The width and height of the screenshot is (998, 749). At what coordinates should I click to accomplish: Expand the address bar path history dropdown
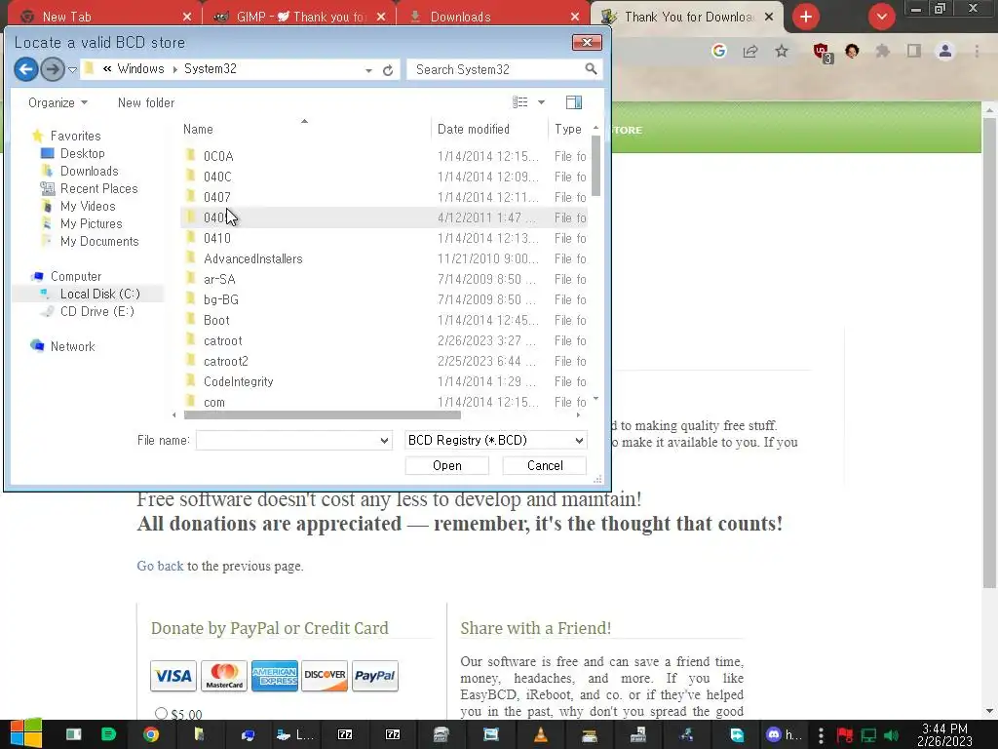pos(368,70)
